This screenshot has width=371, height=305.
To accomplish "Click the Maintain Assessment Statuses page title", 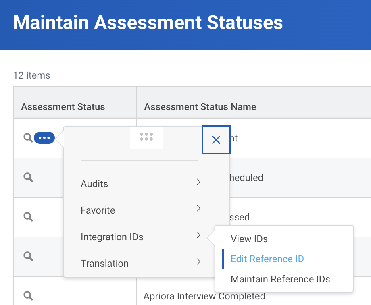I will point(148,23).
